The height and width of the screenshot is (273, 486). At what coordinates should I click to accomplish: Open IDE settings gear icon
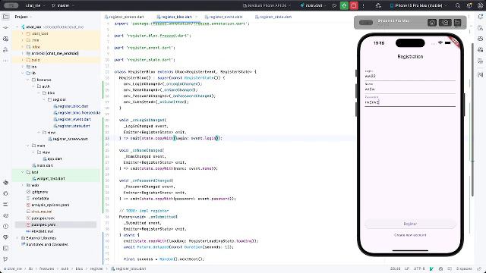[469, 5]
